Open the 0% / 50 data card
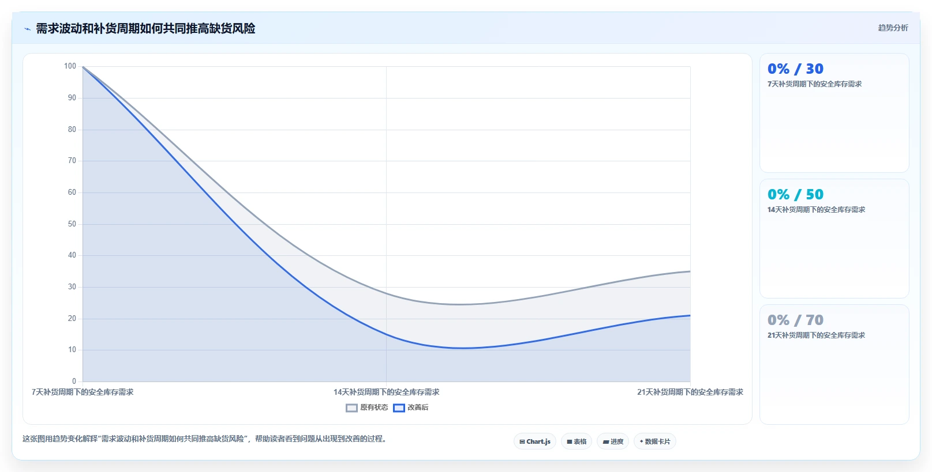This screenshot has height=472, width=932. [834, 239]
